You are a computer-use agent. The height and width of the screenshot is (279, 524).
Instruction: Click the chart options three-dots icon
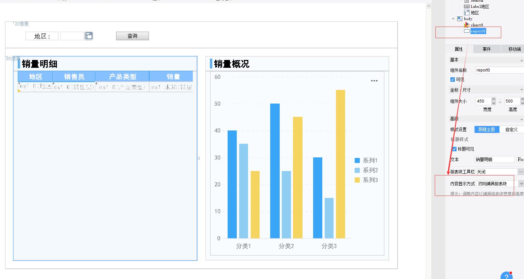[x=374, y=81]
